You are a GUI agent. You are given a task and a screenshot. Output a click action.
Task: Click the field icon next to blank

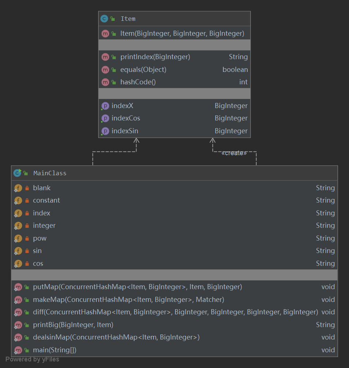pos(18,188)
